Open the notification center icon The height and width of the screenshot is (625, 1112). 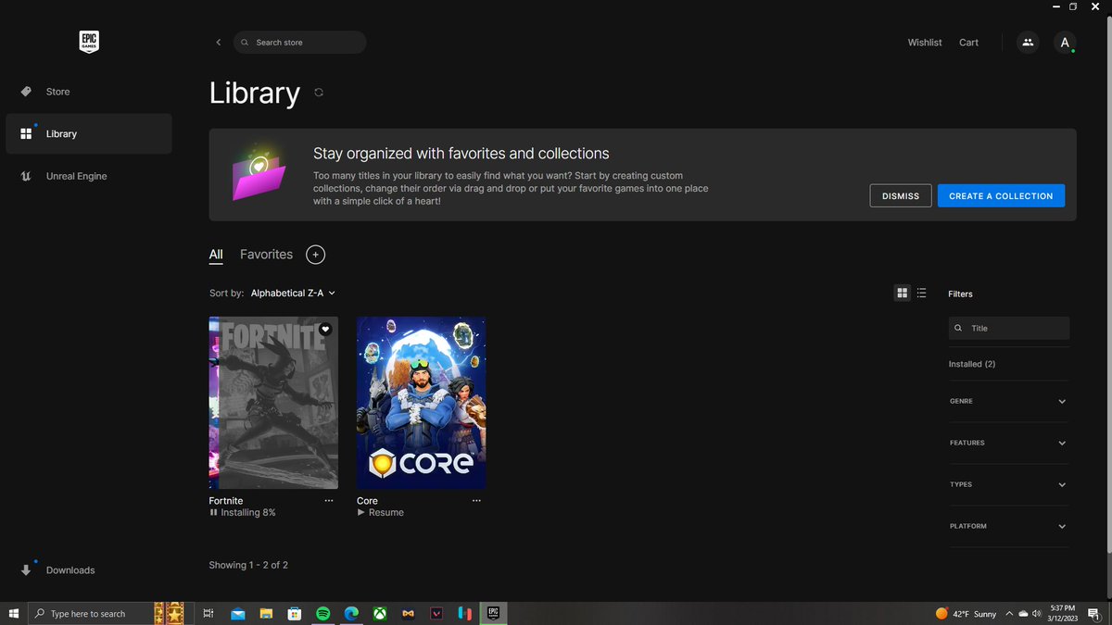click(x=1093, y=614)
